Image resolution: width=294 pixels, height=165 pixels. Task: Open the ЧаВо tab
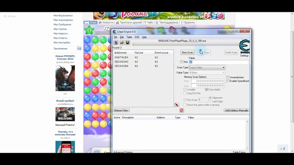149,22
